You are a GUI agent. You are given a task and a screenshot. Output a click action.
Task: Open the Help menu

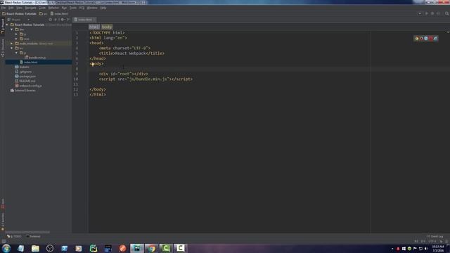[103, 8]
